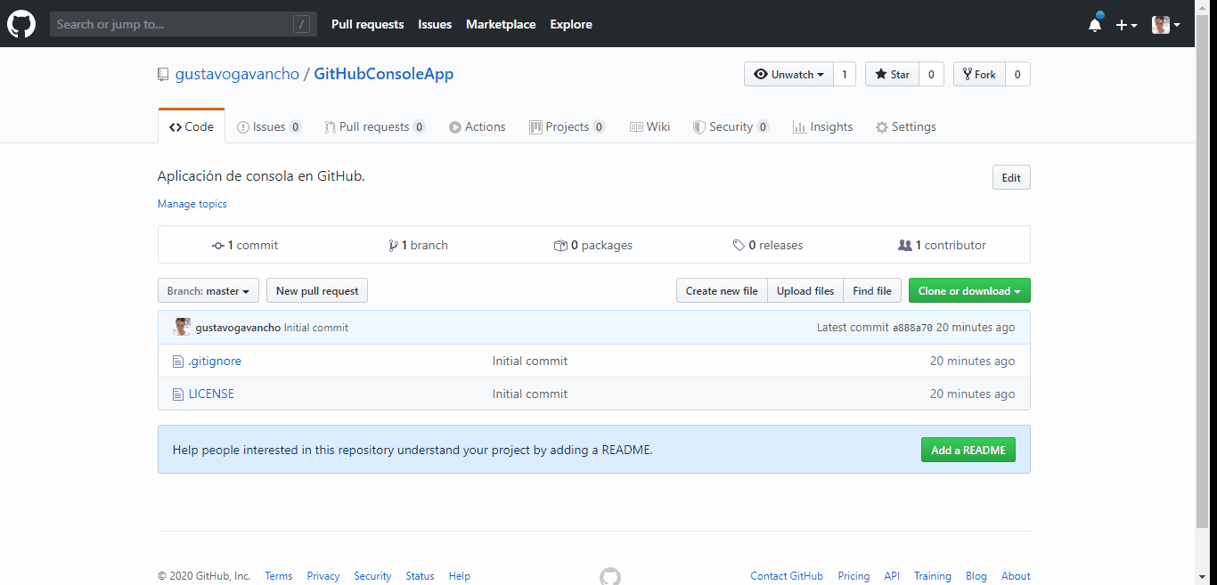Open the LICENSE file
1217x585 pixels.
click(x=211, y=394)
